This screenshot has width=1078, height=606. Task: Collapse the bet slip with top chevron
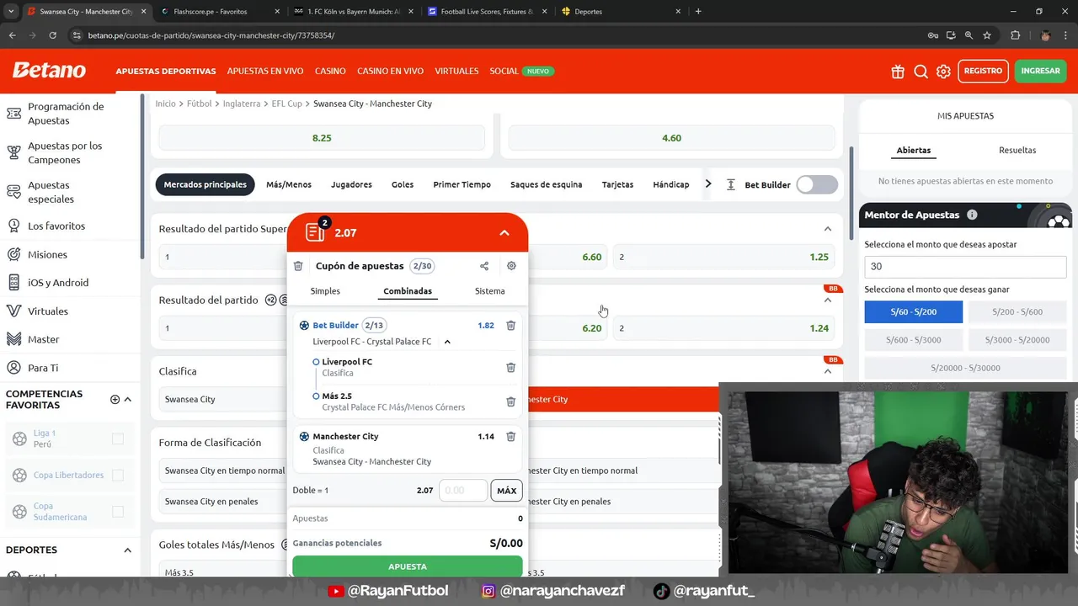504,233
